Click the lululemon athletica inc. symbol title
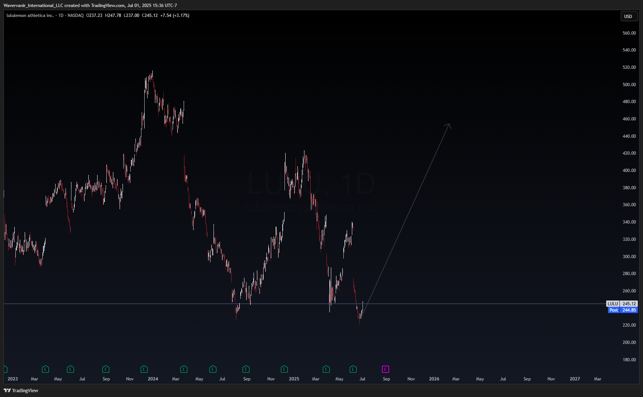643x397 pixels. (30, 15)
